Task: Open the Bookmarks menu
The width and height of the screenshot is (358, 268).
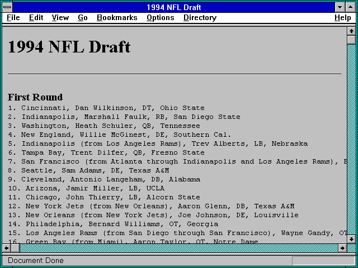Action: click(x=117, y=18)
